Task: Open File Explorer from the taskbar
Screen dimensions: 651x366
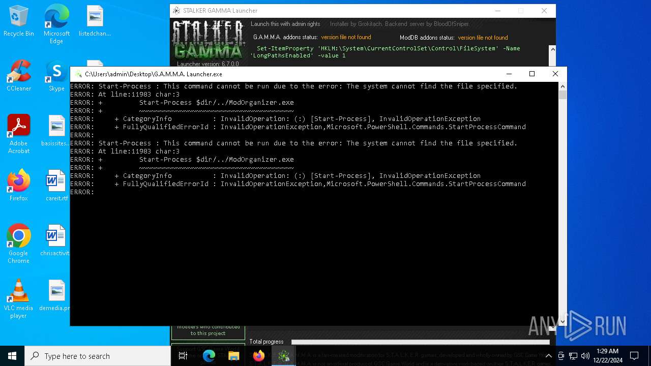Action: 234,356
